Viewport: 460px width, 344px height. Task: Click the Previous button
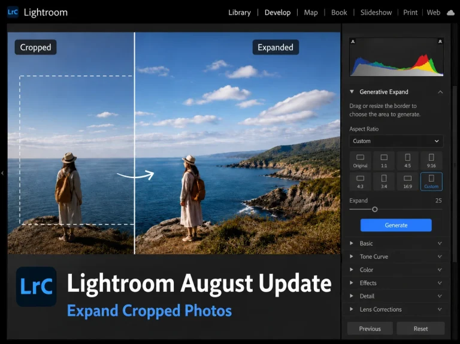tap(370, 329)
